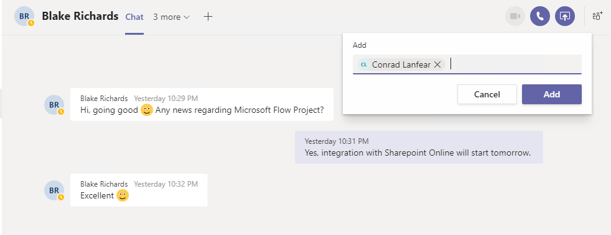The width and height of the screenshot is (611, 235).
Task: Expand the 3 more tabs dropdown
Action: point(172,17)
